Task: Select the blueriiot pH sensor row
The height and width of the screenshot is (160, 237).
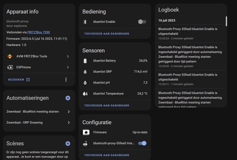Action: tap(115, 83)
